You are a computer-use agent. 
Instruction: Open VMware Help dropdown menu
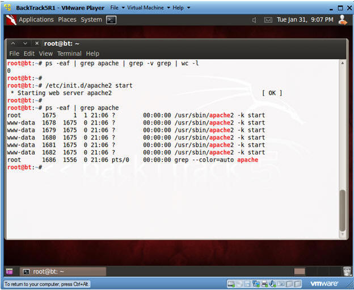tap(181, 8)
